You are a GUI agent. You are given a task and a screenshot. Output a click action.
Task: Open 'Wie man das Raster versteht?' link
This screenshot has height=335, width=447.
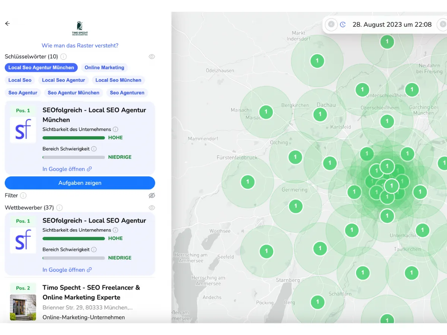tap(80, 45)
